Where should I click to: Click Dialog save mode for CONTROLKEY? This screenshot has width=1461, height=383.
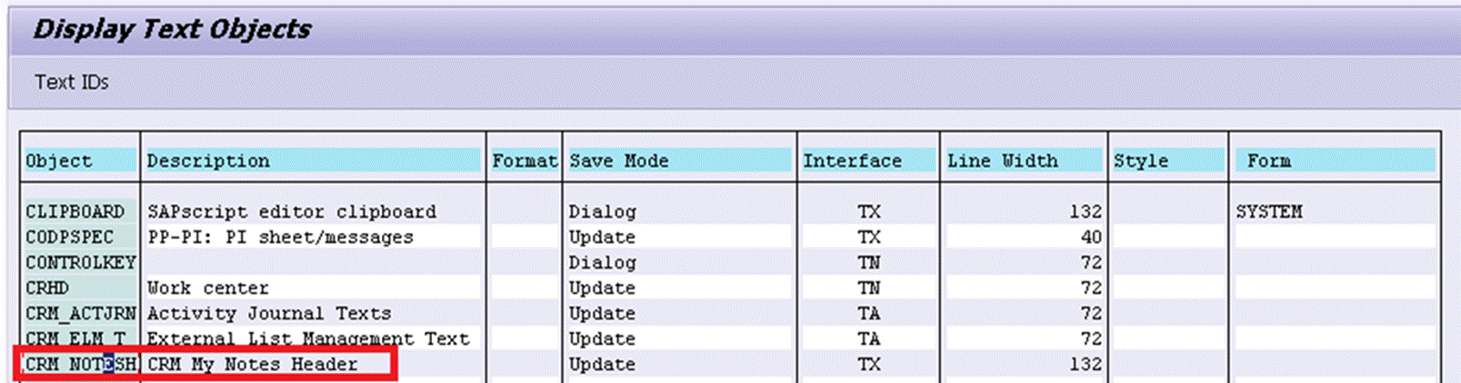tap(602, 262)
